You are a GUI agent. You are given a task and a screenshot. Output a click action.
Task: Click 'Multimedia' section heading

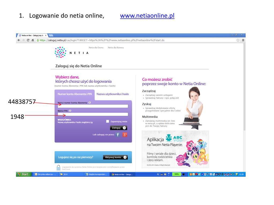[150, 117]
